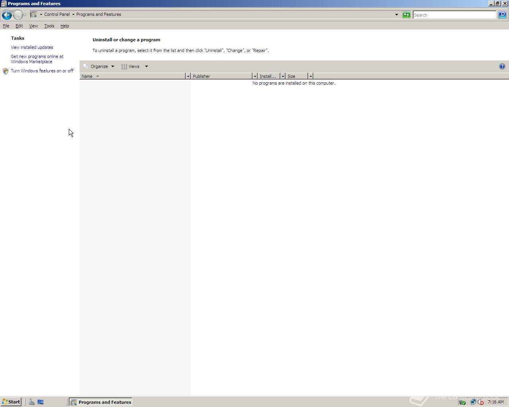Open the blue Help question mark icon

pos(502,66)
